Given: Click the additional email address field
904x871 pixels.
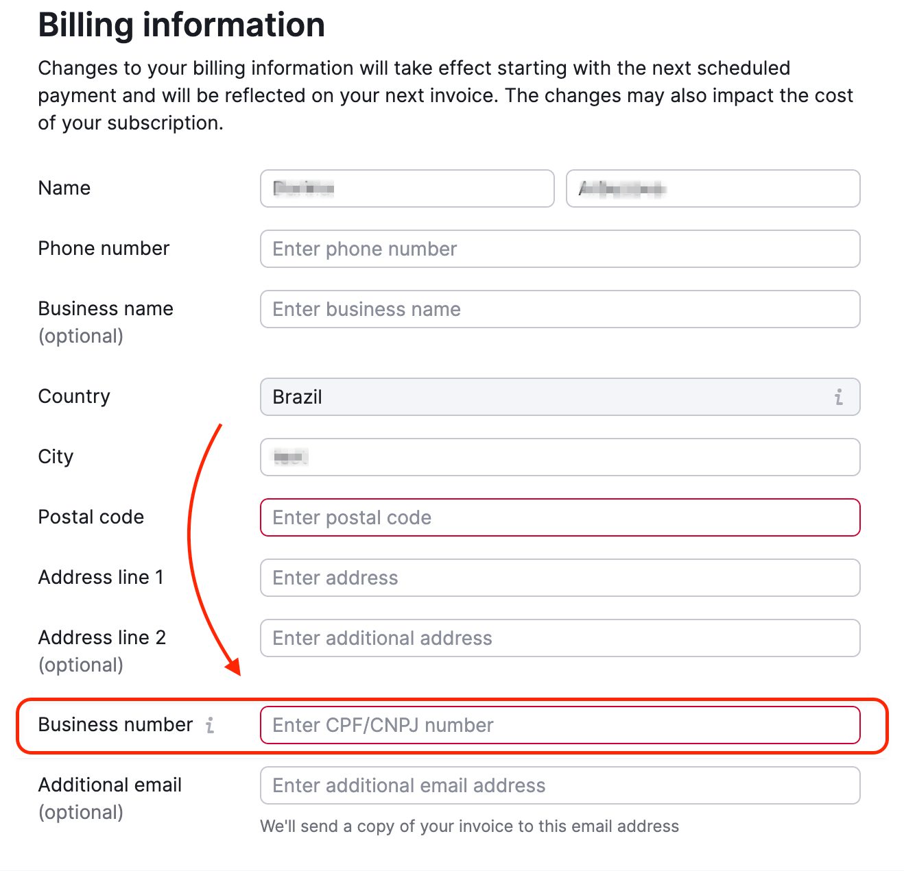Looking at the screenshot, I should pyautogui.click(x=560, y=785).
